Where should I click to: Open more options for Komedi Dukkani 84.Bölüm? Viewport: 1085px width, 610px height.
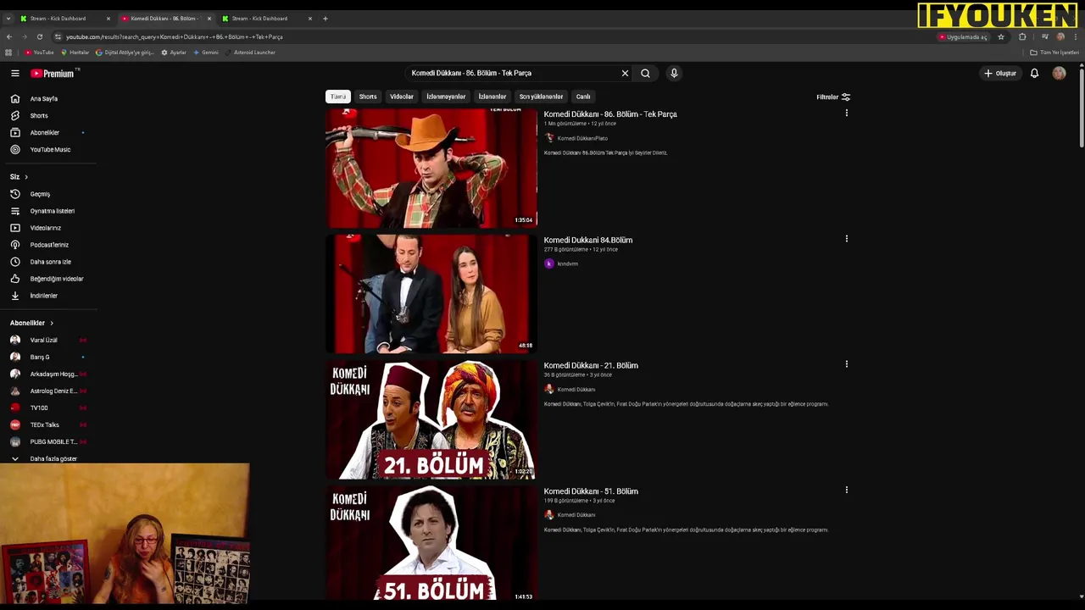[846, 239]
